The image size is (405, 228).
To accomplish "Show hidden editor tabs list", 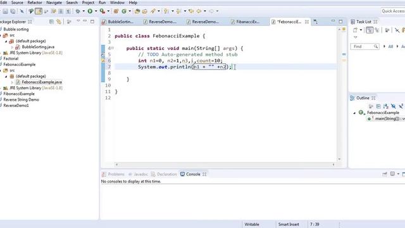I will coord(316,22).
